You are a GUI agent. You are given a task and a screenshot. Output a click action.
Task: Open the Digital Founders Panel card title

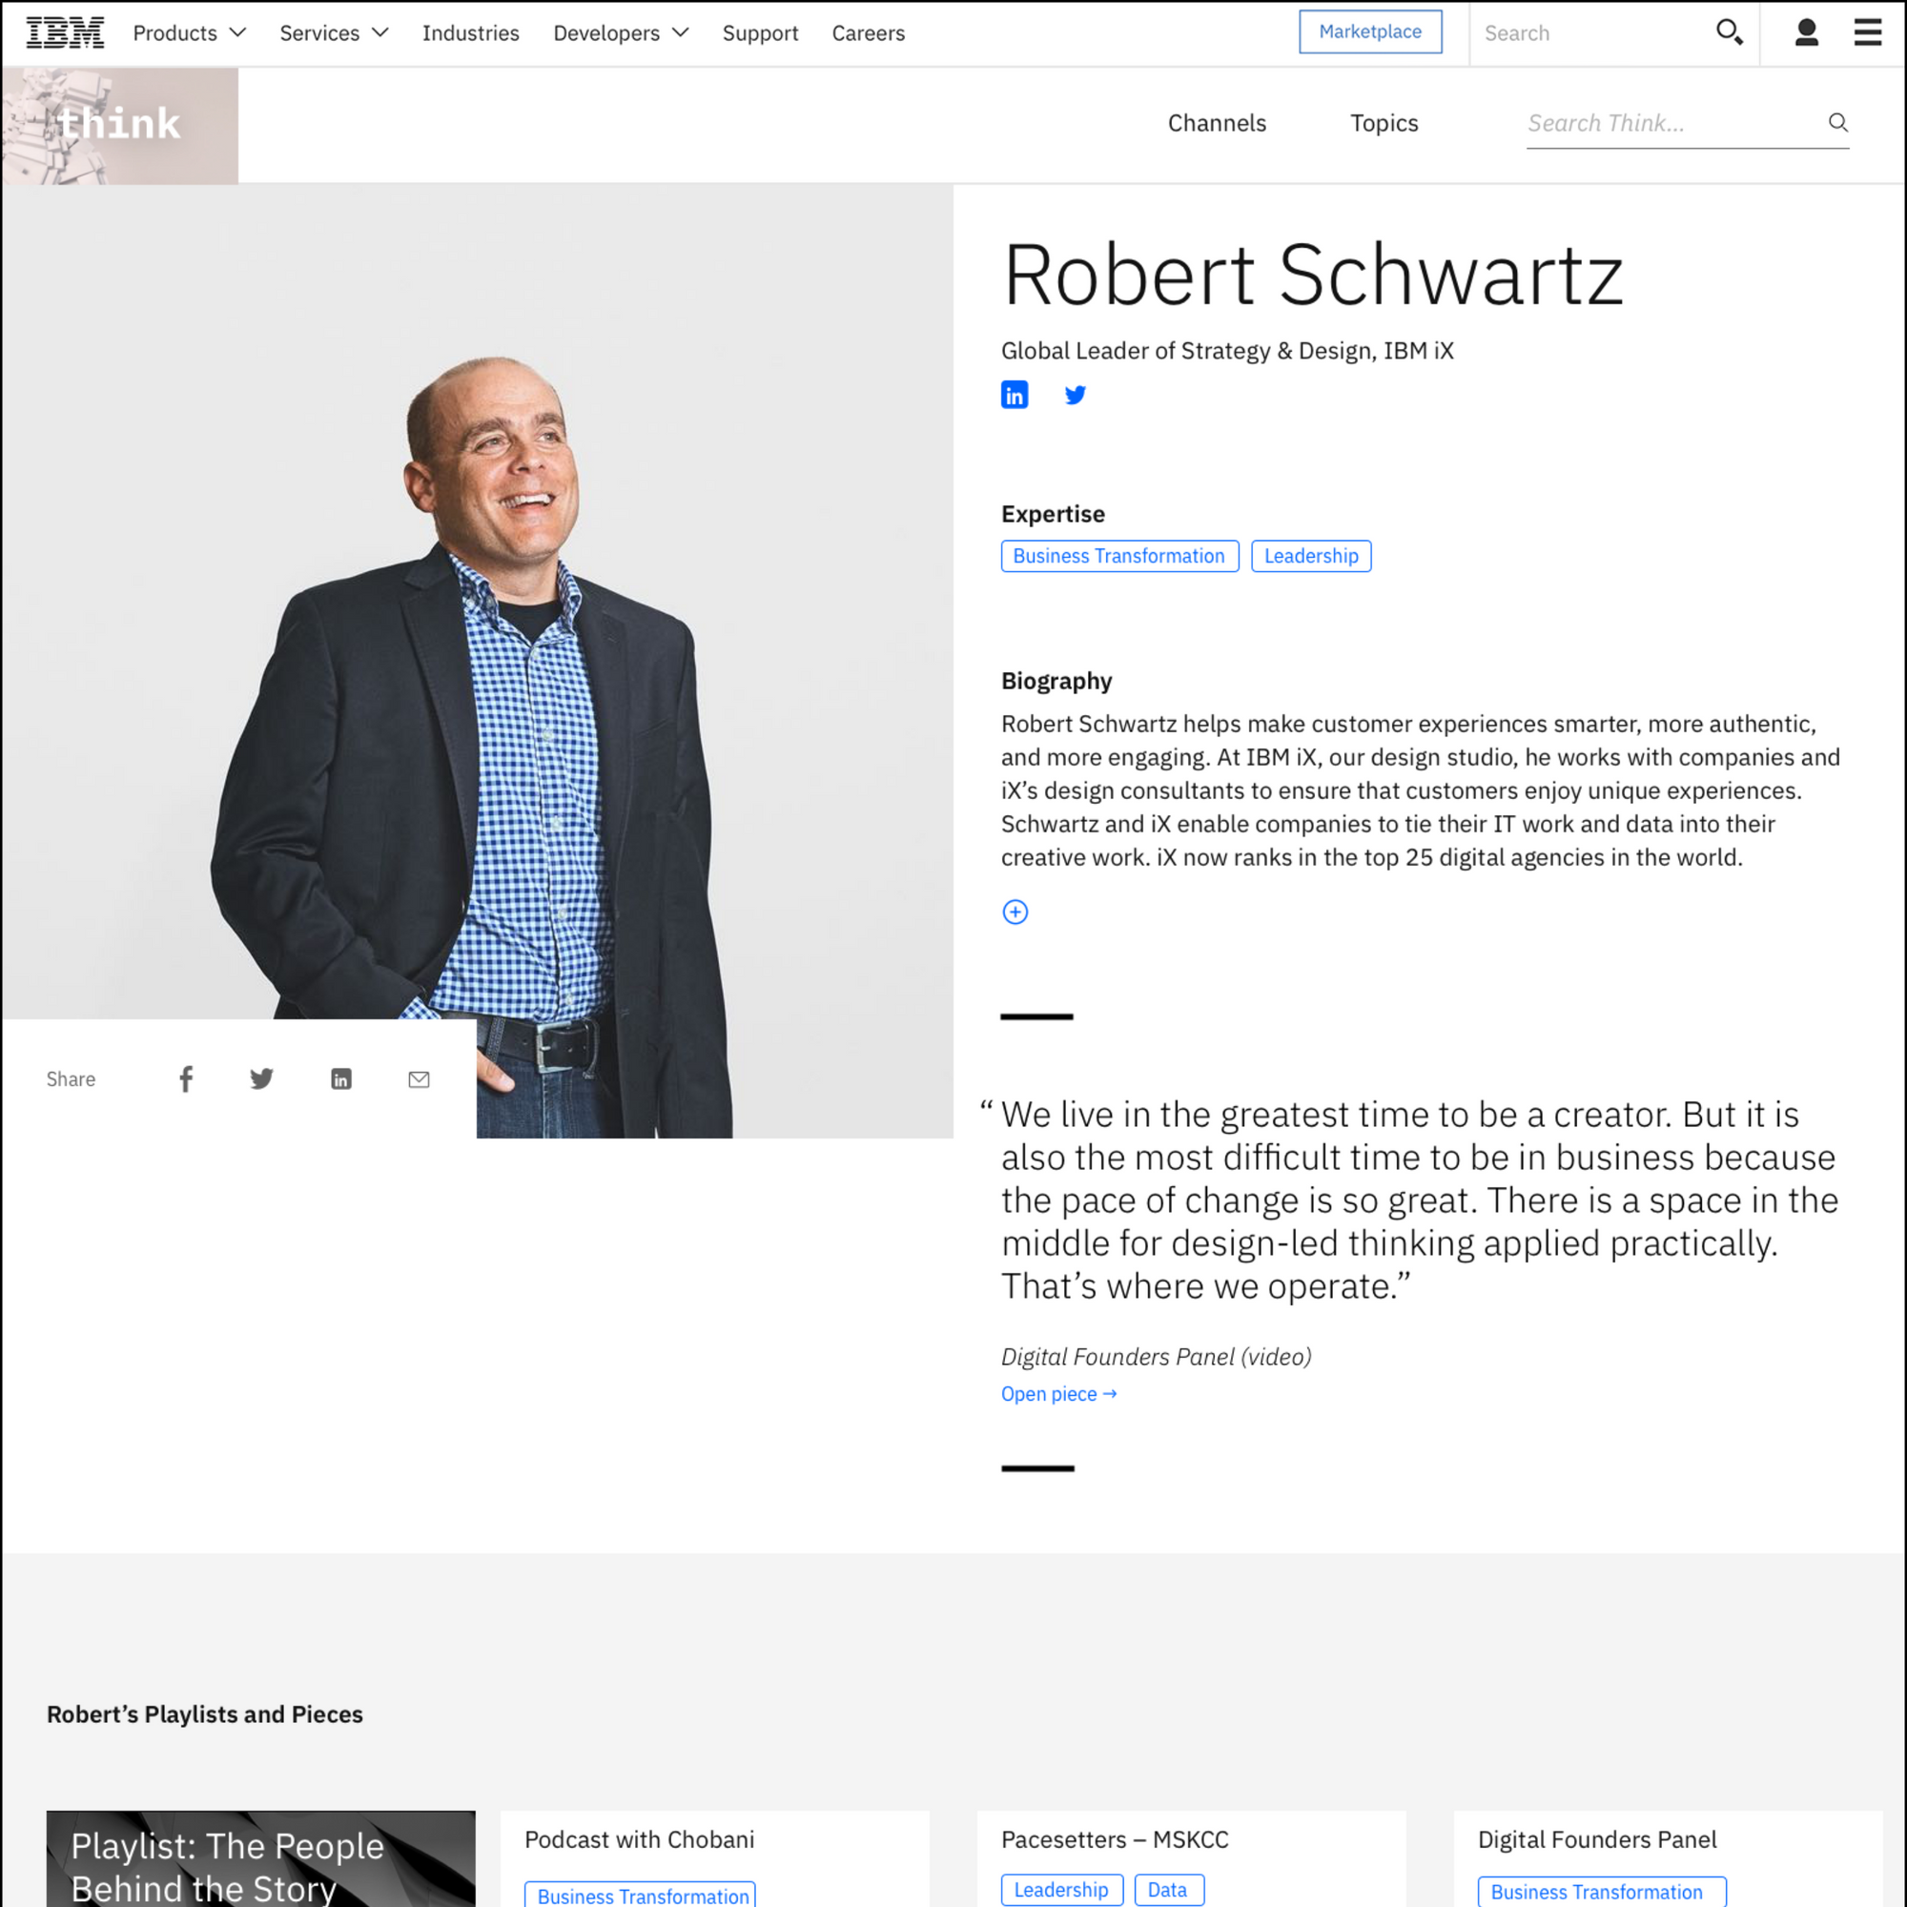1597,1839
